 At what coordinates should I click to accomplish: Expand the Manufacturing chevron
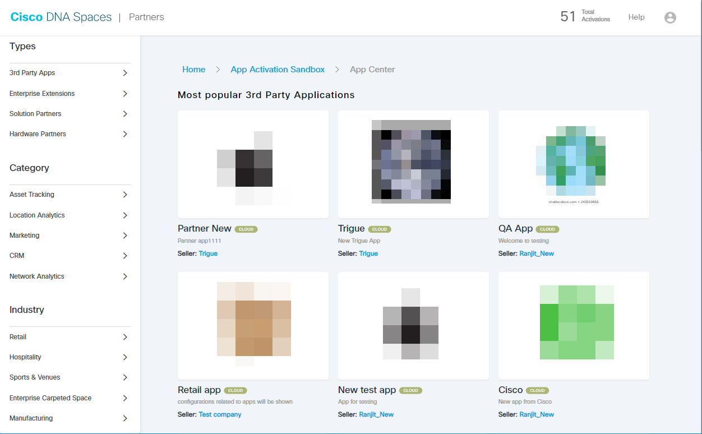click(x=125, y=418)
